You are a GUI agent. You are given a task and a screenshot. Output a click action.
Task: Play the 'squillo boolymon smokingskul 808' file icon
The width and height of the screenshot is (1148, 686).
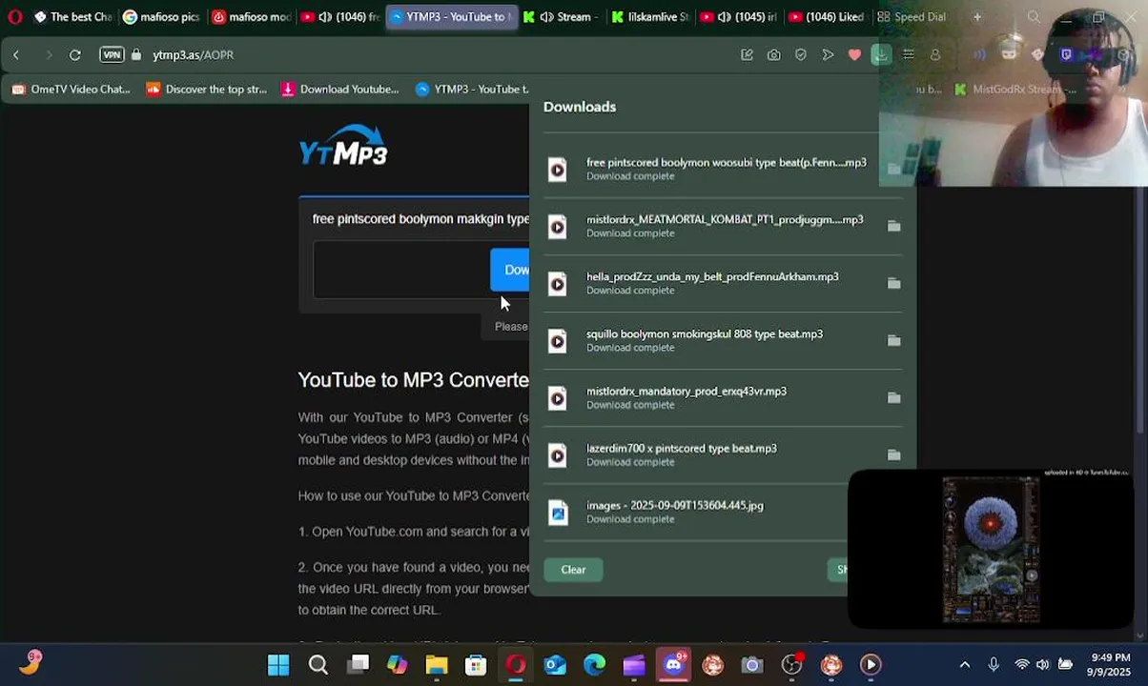tap(558, 341)
